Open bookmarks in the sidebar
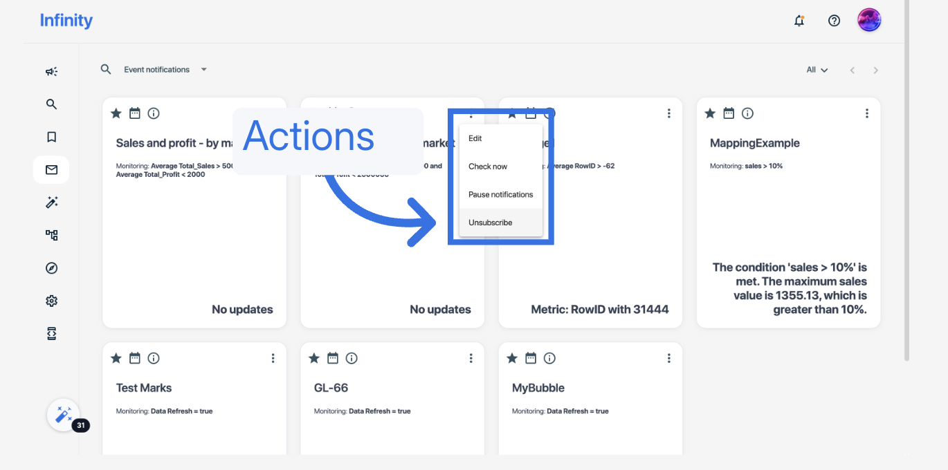 coord(51,137)
